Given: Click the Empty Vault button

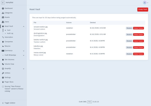Looking at the screenshot, I should coord(142,9).
